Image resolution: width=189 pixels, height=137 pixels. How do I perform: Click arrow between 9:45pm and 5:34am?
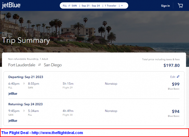coord(24,111)
